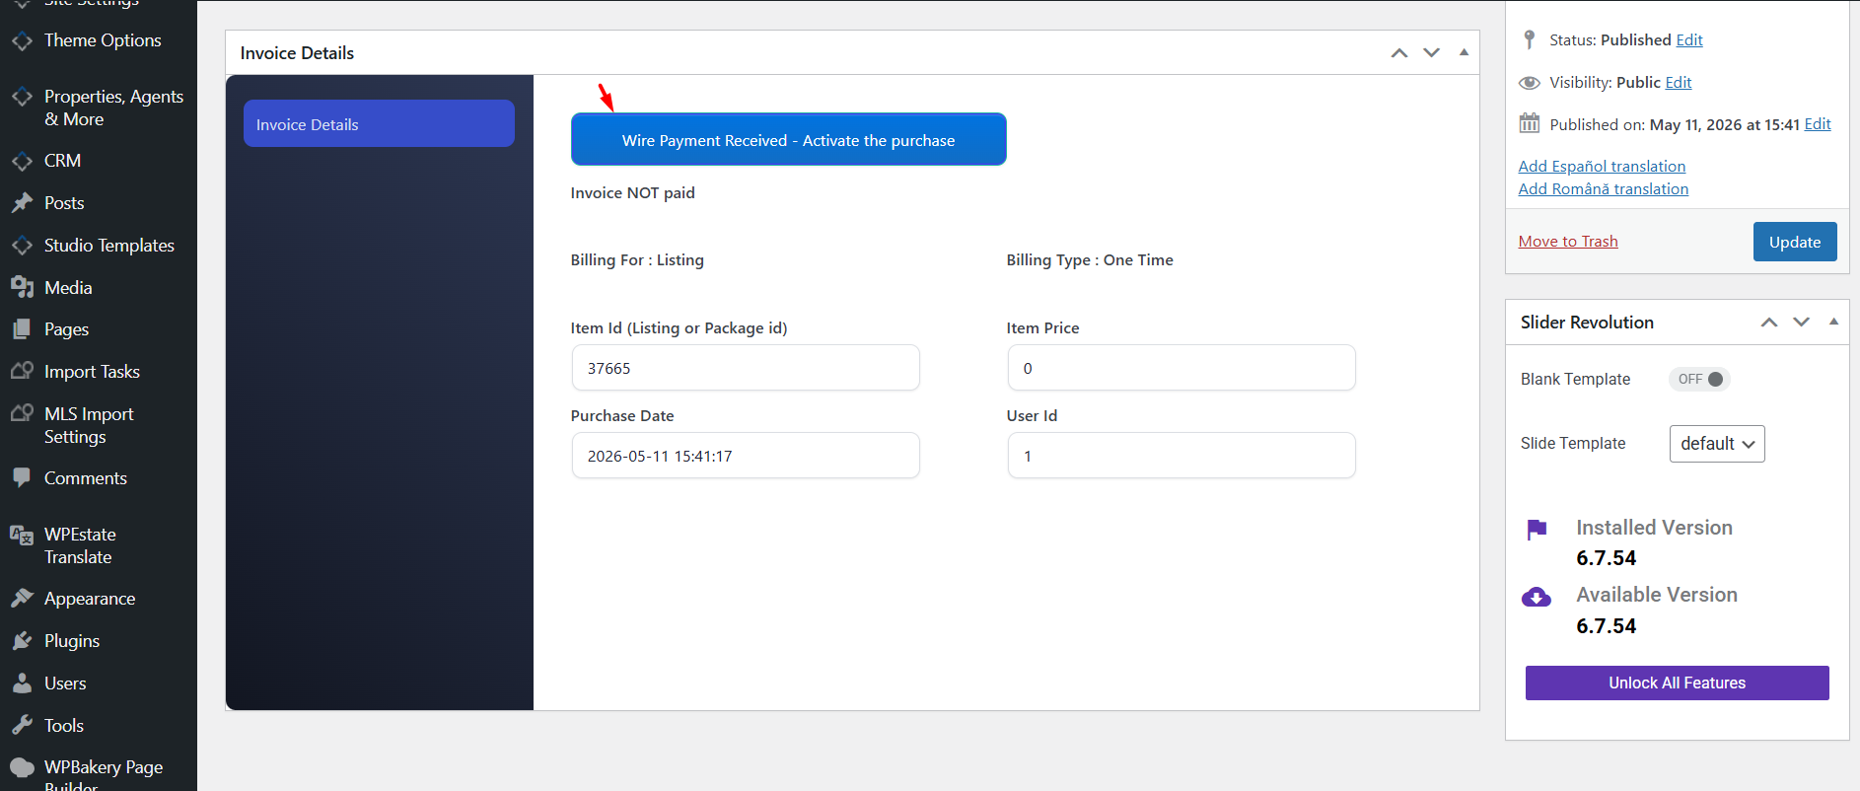Click the Pages icon in sidebar
The image size is (1860, 791).
(22, 329)
